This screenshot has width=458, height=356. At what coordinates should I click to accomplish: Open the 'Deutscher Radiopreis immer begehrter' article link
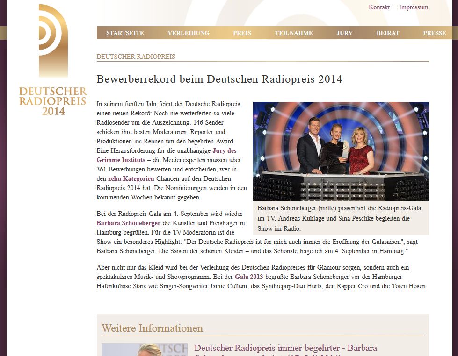point(285,349)
